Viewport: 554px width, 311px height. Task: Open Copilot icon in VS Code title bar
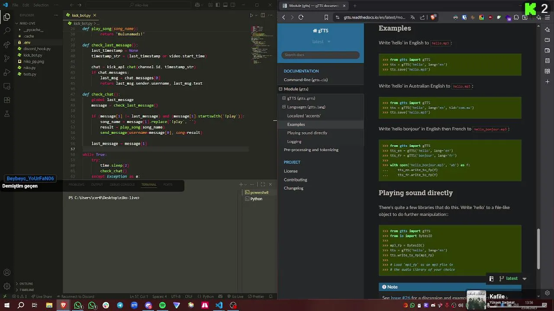[x=197, y=5]
